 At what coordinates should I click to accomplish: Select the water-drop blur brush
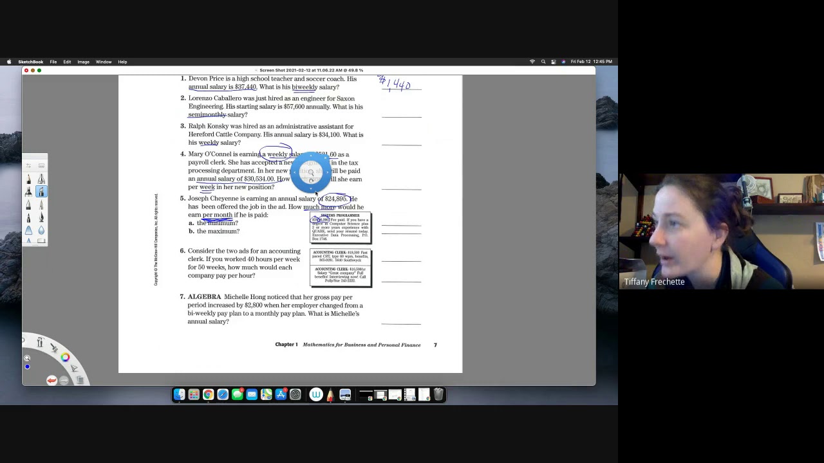[x=41, y=230]
